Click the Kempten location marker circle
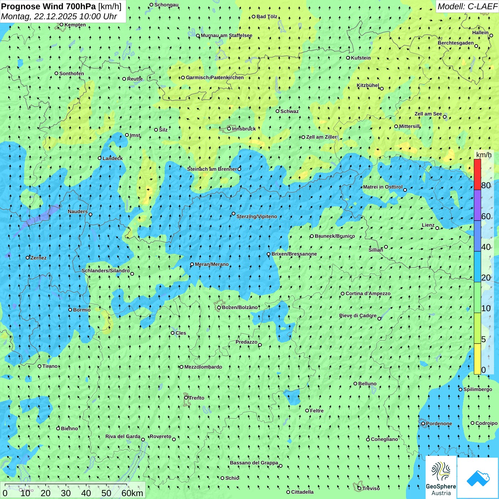The width and height of the screenshot is (499, 499). [61, 25]
